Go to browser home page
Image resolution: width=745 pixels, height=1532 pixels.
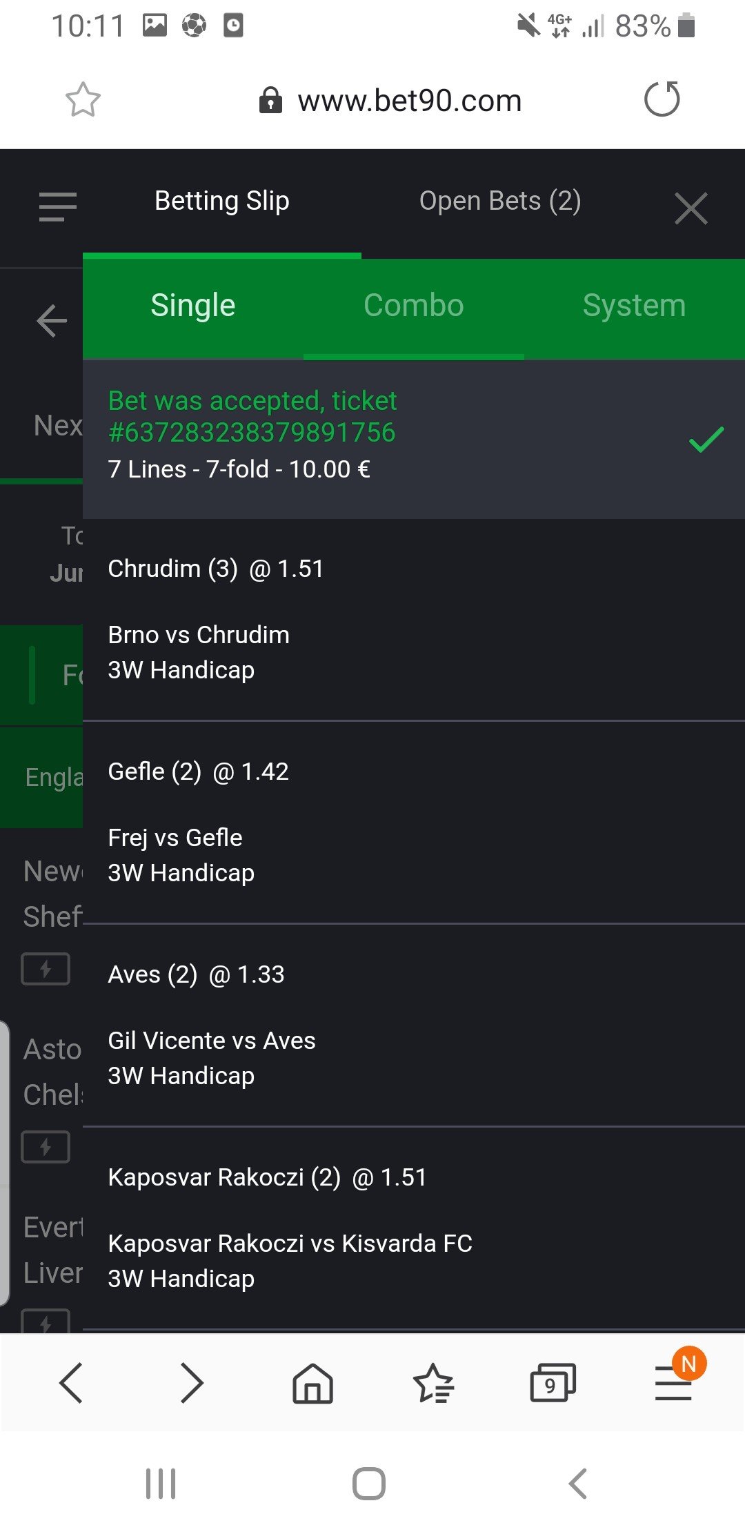(312, 1383)
